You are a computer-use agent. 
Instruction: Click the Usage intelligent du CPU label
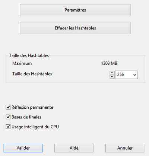(x=35, y=127)
